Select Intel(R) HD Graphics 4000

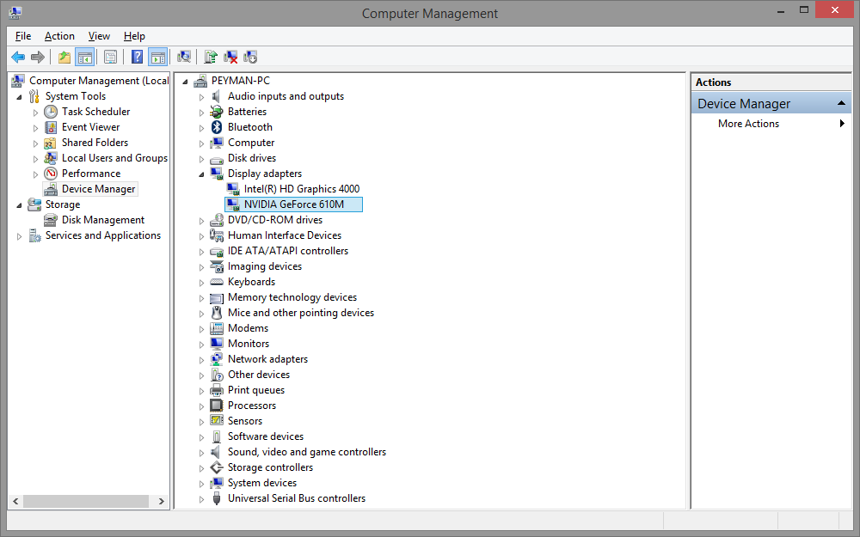tap(302, 189)
